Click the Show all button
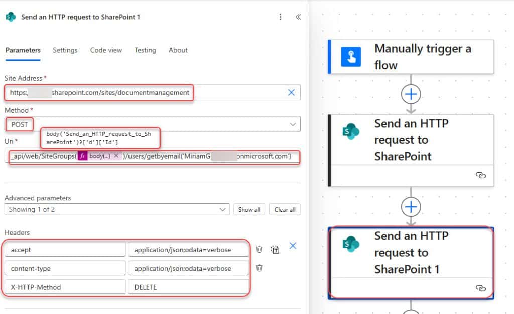This screenshot has height=314, width=514. coord(249,209)
